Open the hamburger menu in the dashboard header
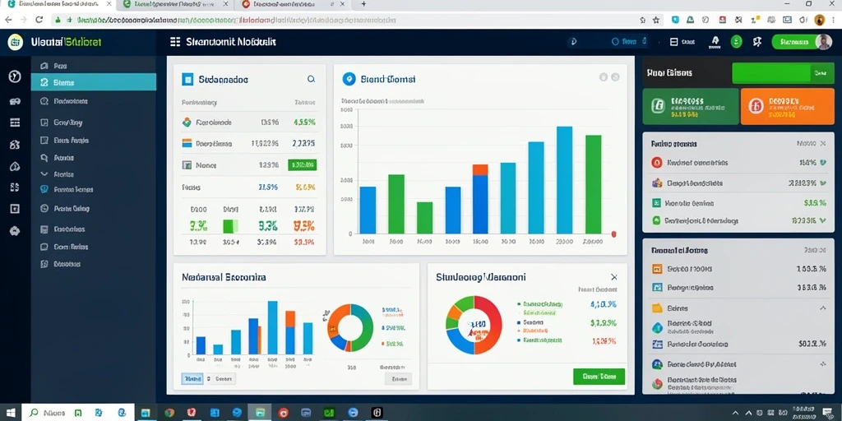The height and width of the screenshot is (421, 842). (174, 42)
